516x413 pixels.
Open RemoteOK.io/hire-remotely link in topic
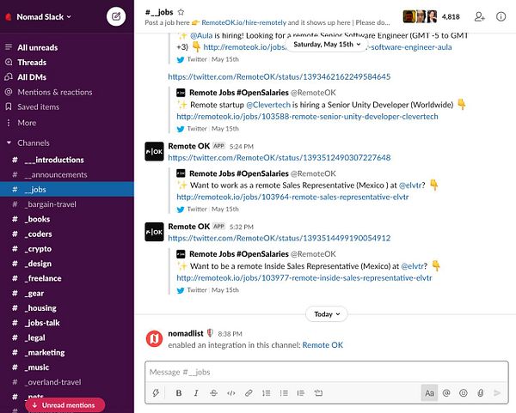(244, 22)
